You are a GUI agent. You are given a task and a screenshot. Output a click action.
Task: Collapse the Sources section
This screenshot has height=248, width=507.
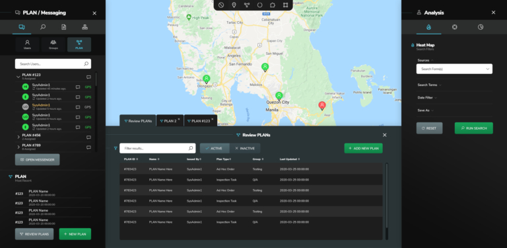pos(426,60)
